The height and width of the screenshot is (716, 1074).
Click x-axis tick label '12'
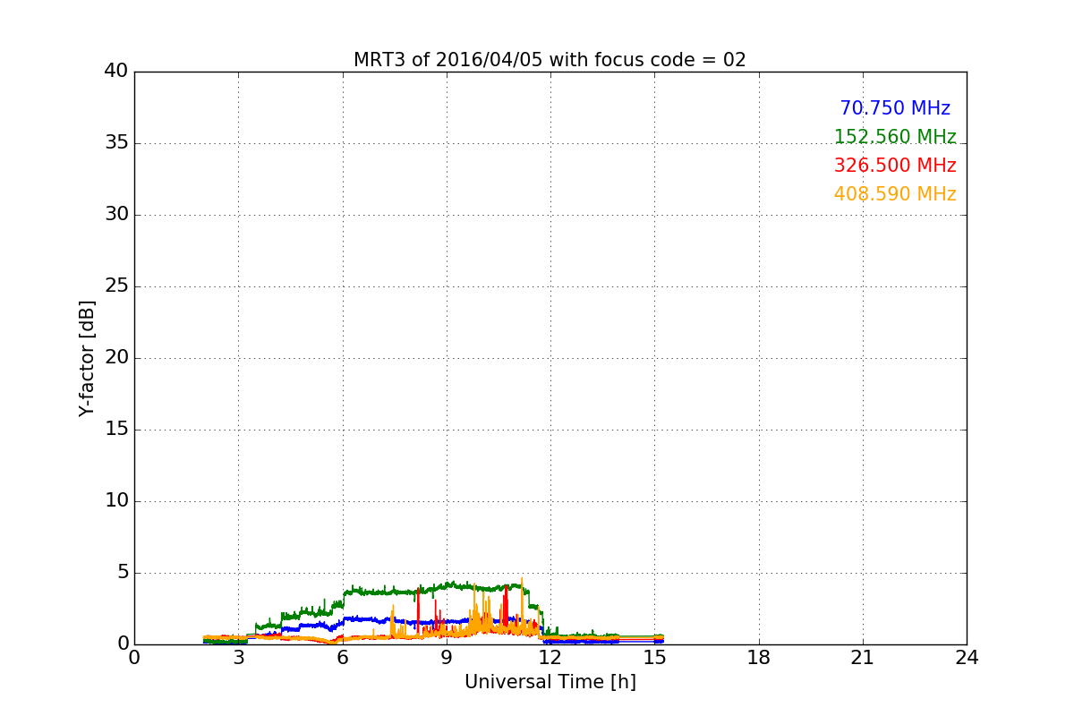pos(550,658)
